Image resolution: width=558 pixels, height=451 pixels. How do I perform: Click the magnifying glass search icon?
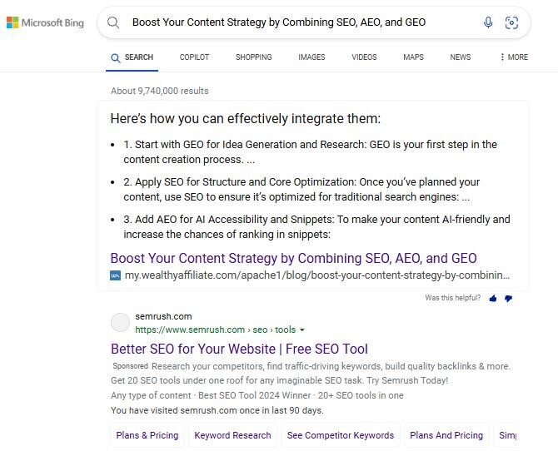coord(114,22)
